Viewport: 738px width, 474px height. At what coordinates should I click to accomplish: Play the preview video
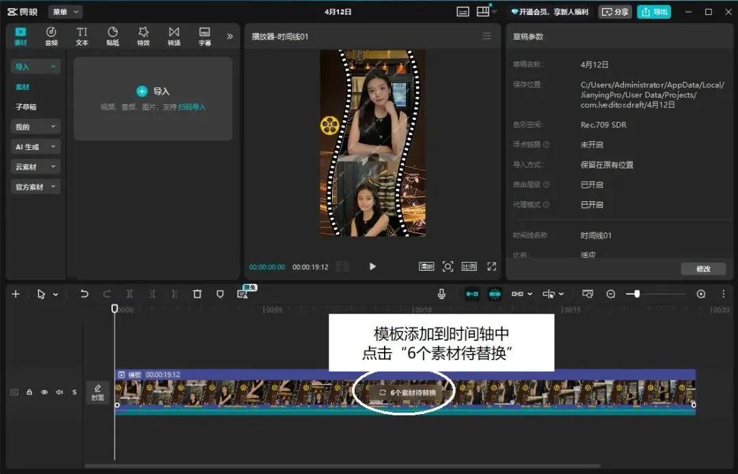pyautogui.click(x=372, y=267)
